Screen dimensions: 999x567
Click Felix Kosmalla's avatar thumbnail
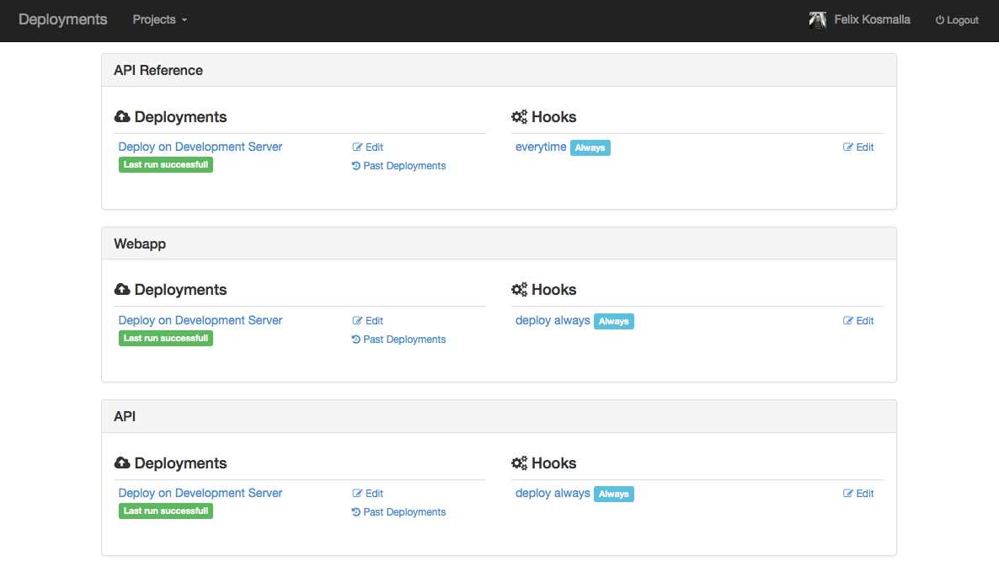(x=817, y=20)
